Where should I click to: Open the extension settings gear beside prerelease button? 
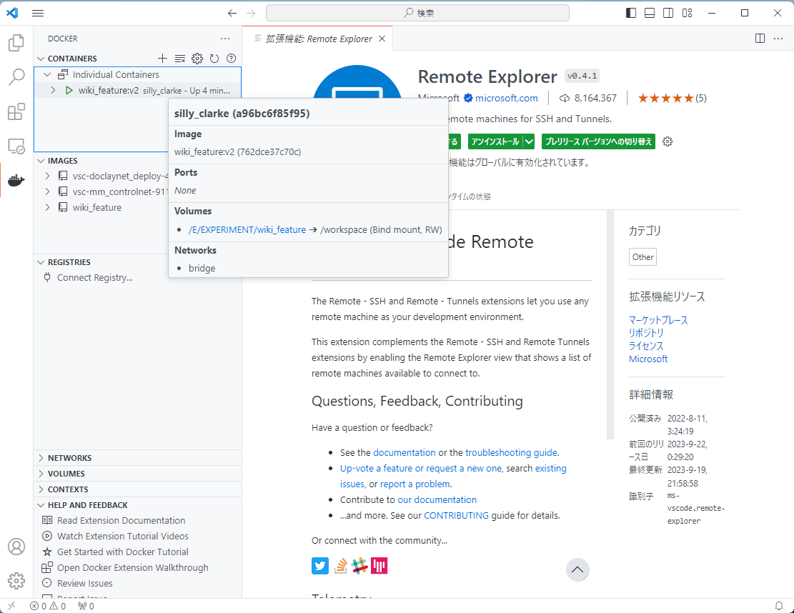pyautogui.click(x=668, y=141)
